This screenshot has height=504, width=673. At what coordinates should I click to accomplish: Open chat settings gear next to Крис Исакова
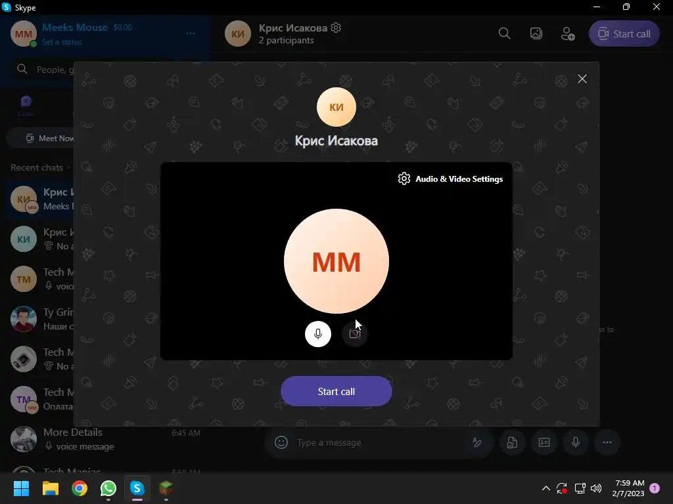pyautogui.click(x=336, y=28)
